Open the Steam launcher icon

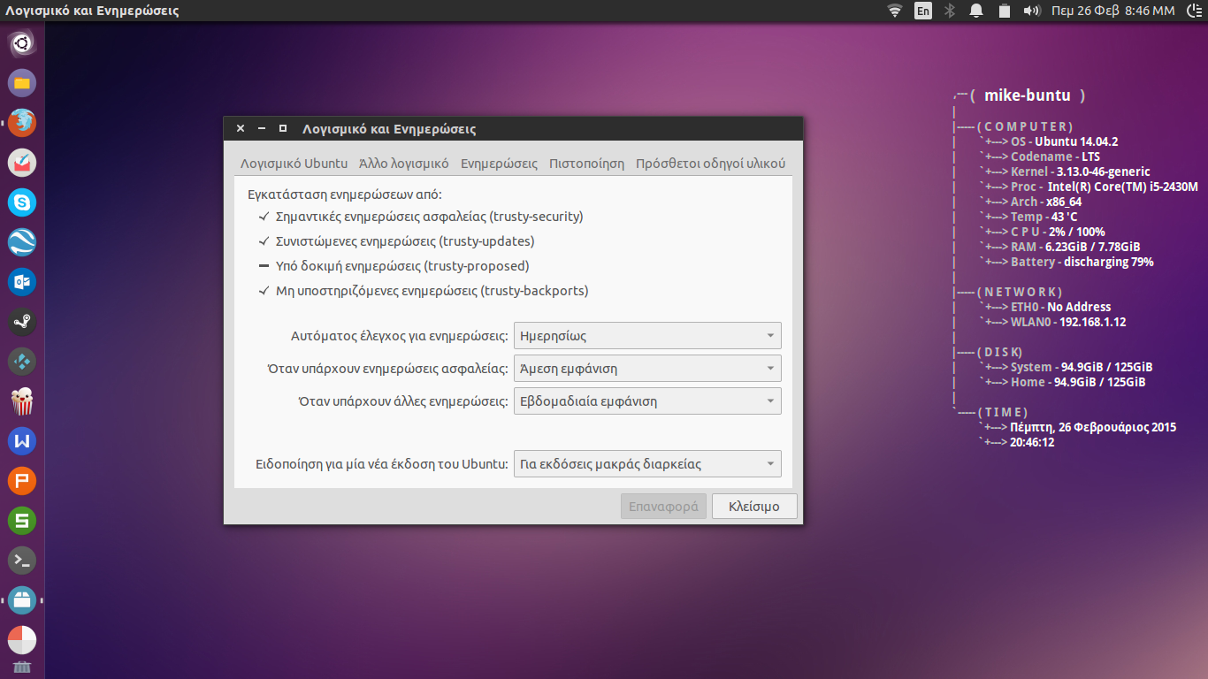coord(22,322)
